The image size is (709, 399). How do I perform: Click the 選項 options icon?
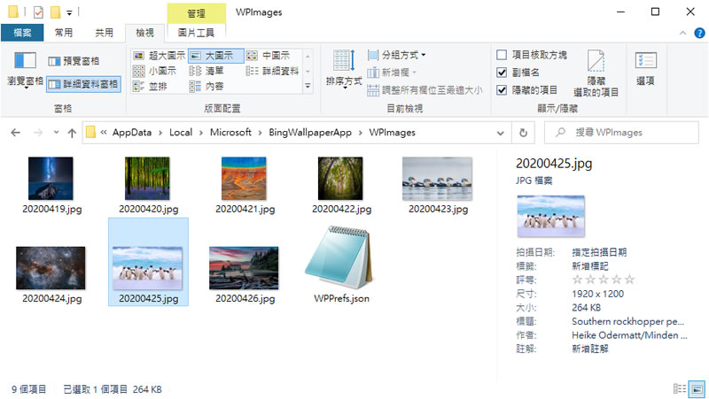click(x=645, y=67)
